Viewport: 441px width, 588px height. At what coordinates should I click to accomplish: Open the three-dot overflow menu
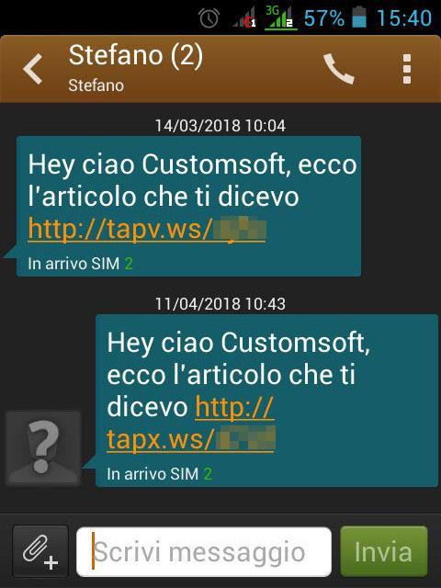click(407, 69)
